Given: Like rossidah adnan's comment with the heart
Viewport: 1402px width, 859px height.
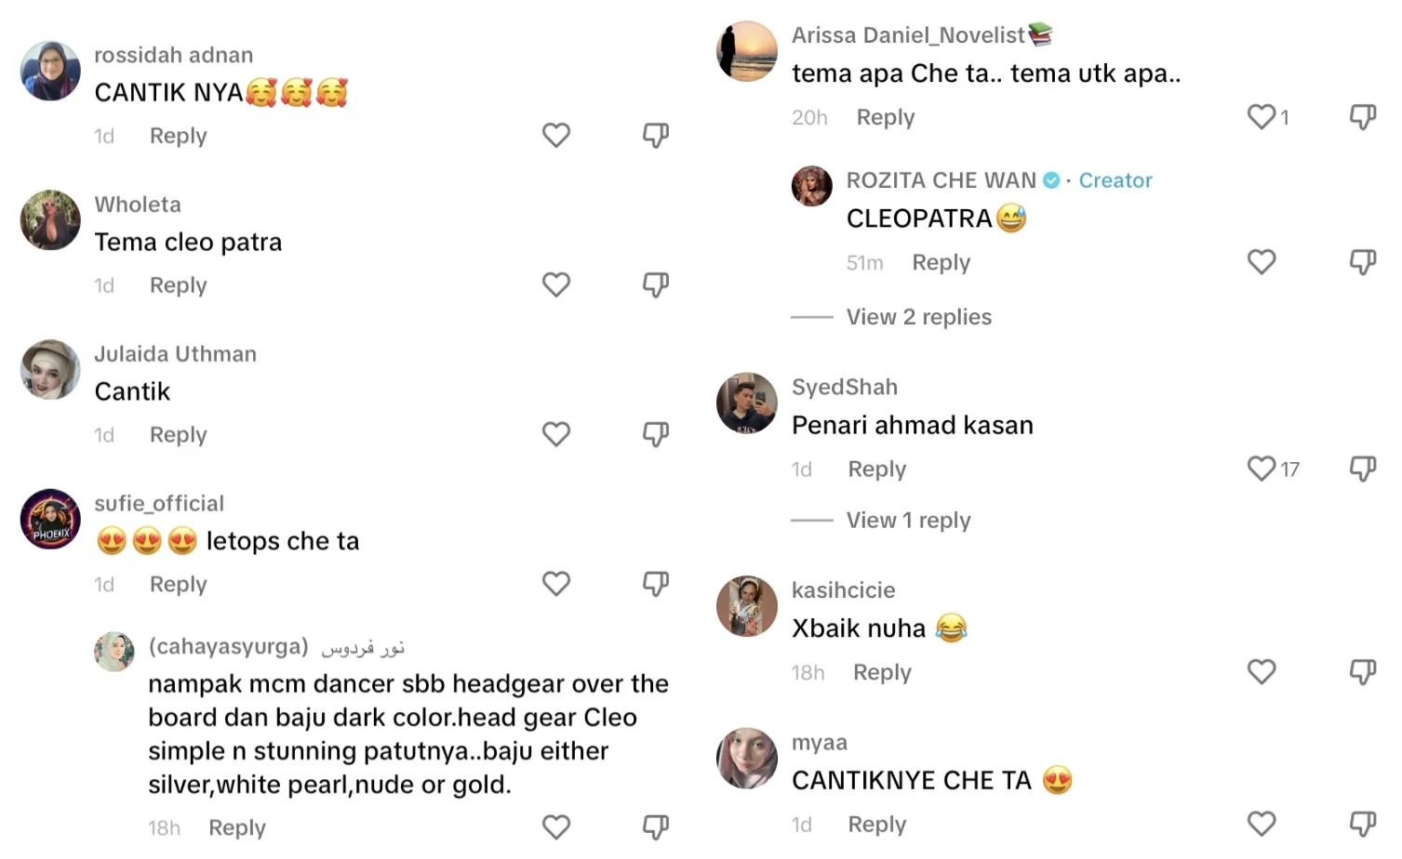Looking at the screenshot, I should pos(556,136).
